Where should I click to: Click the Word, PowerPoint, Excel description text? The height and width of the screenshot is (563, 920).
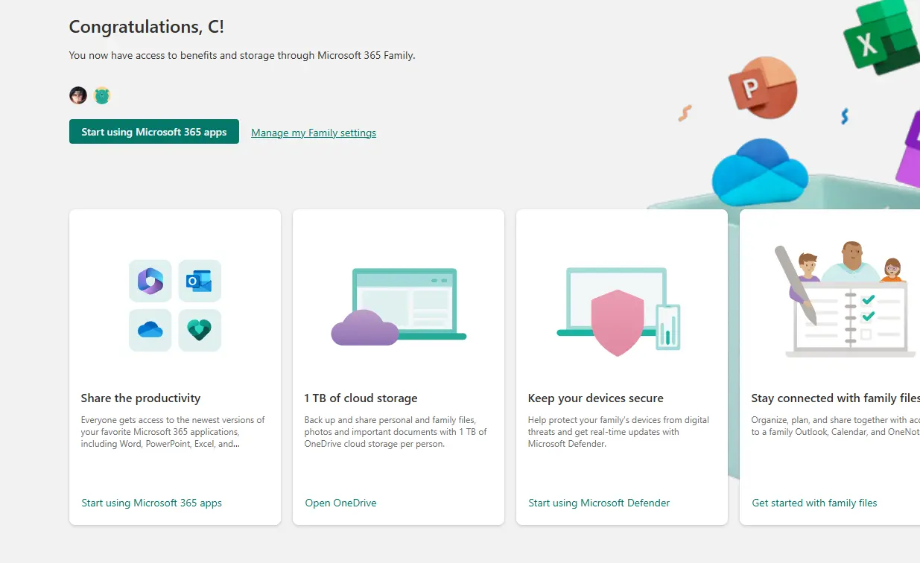[x=173, y=432]
